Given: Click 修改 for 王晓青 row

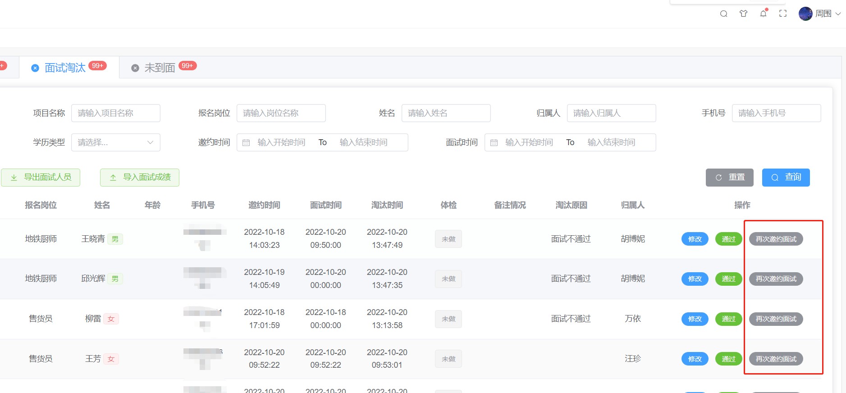Looking at the screenshot, I should [x=695, y=239].
